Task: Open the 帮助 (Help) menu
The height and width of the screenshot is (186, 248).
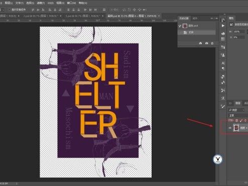Action: tap(83, 3)
